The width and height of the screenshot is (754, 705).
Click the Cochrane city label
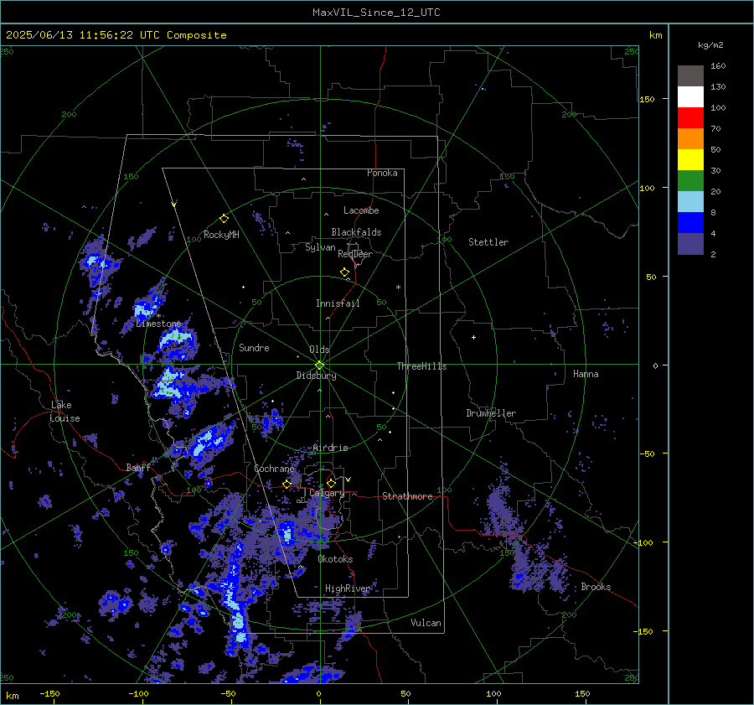coord(274,469)
